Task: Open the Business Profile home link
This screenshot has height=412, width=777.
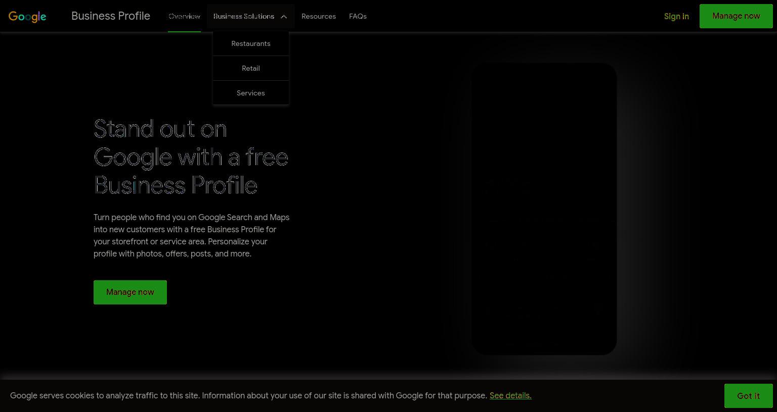Action: tap(110, 16)
